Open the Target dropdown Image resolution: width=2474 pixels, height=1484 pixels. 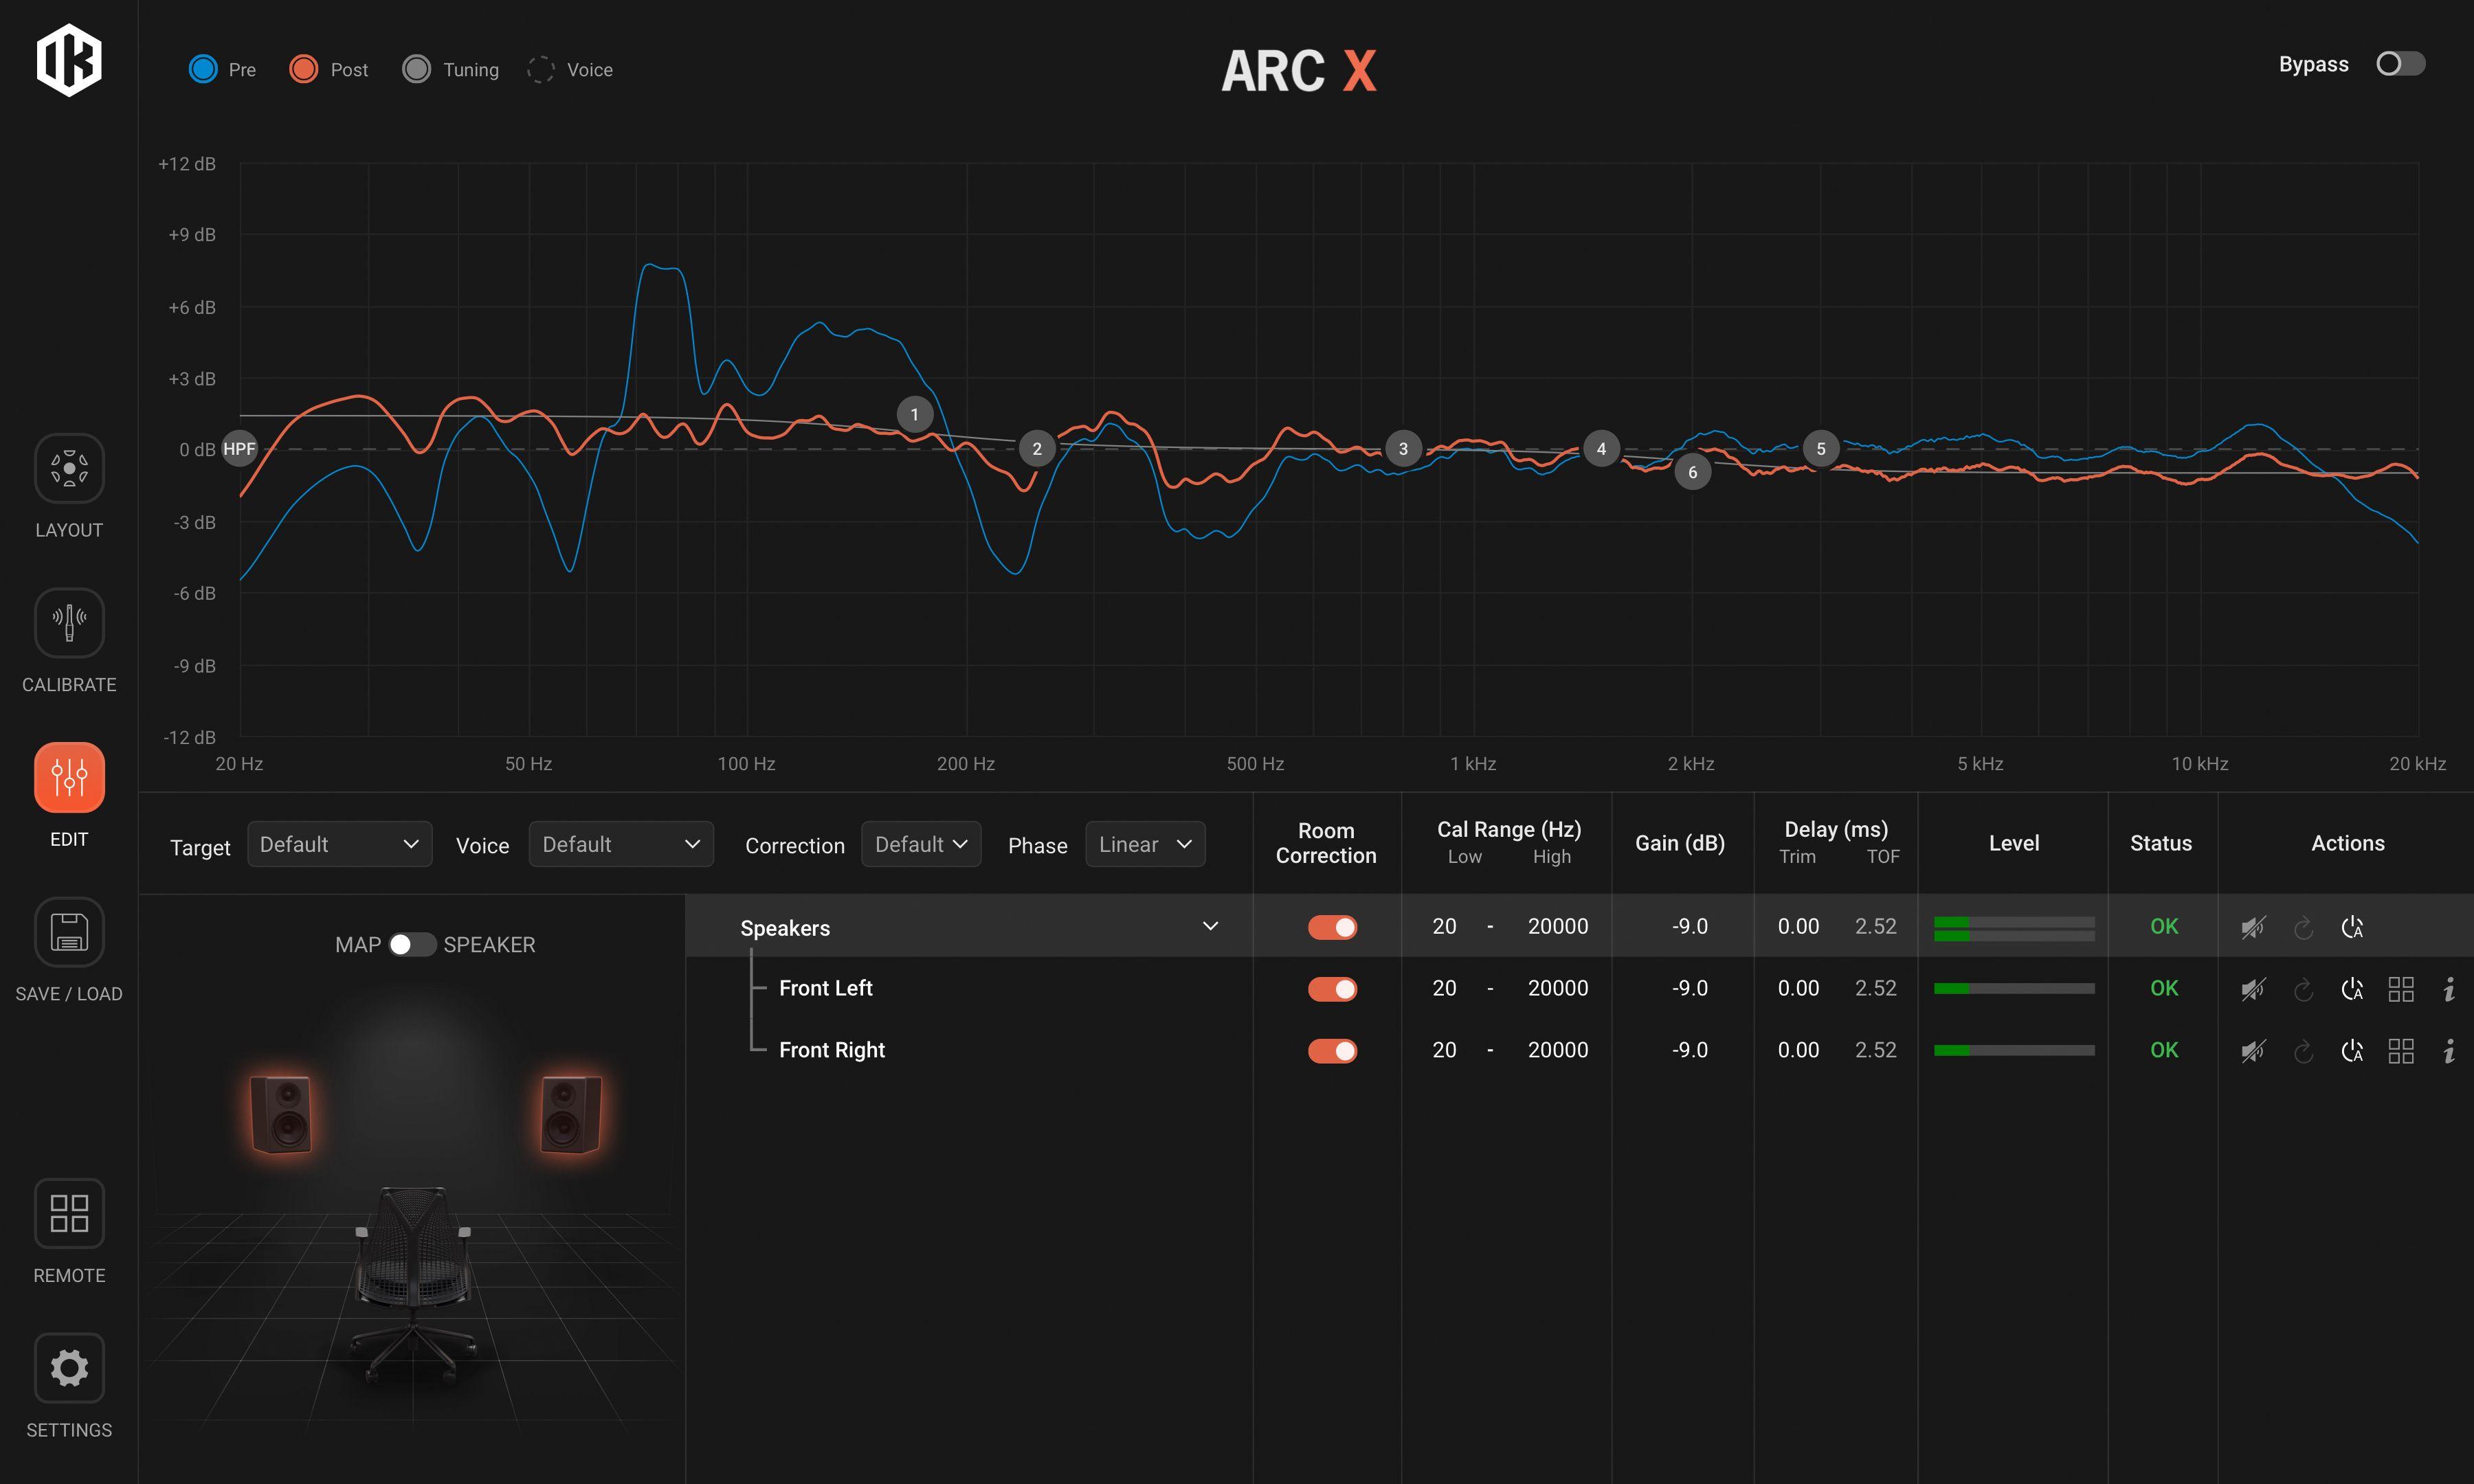click(x=339, y=844)
